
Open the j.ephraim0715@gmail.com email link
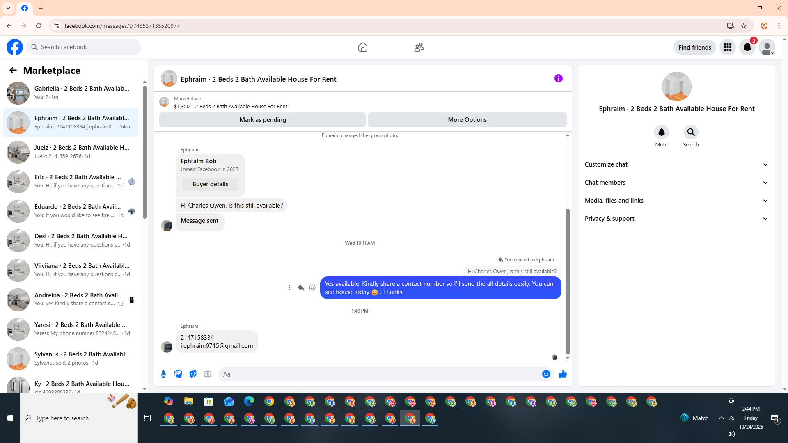point(217,346)
